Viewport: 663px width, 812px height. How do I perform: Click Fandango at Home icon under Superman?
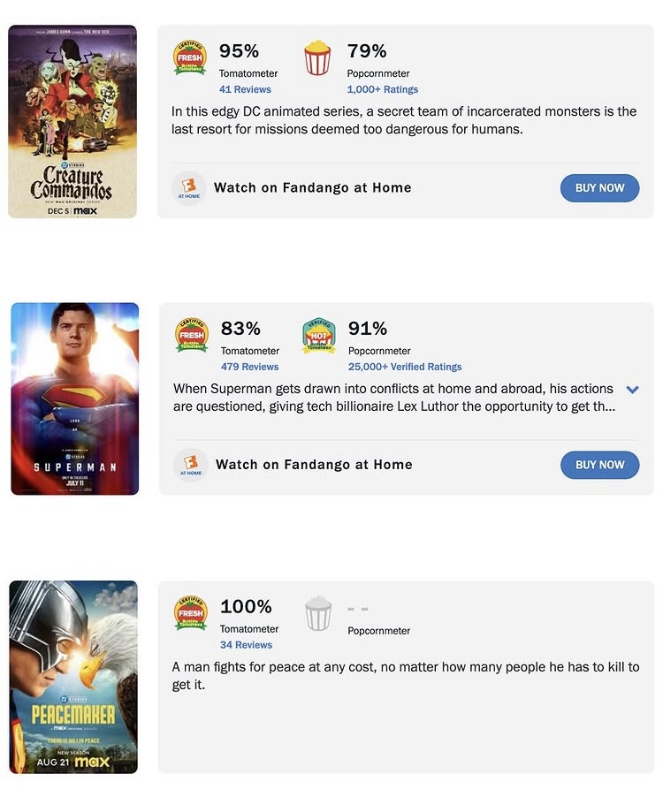191,465
